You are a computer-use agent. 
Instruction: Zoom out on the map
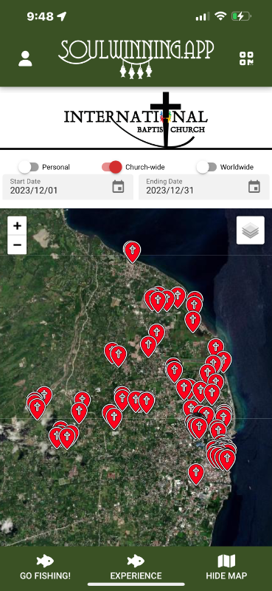click(x=17, y=245)
